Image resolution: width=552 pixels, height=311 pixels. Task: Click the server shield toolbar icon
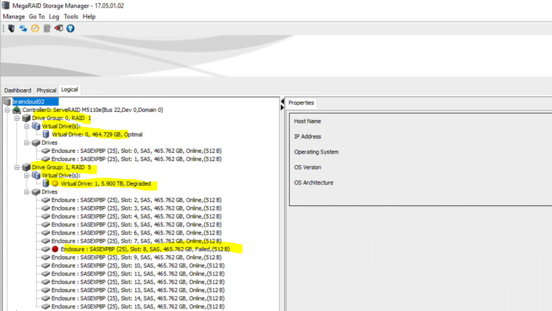[x=11, y=29]
